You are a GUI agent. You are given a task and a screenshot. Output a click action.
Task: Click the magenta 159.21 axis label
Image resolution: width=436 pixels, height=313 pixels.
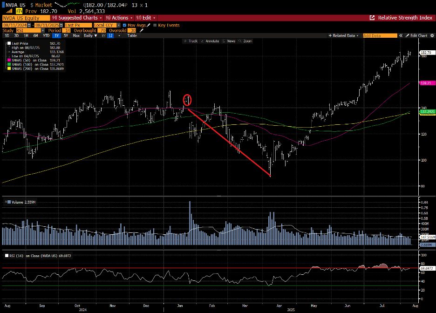pos(427,83)
